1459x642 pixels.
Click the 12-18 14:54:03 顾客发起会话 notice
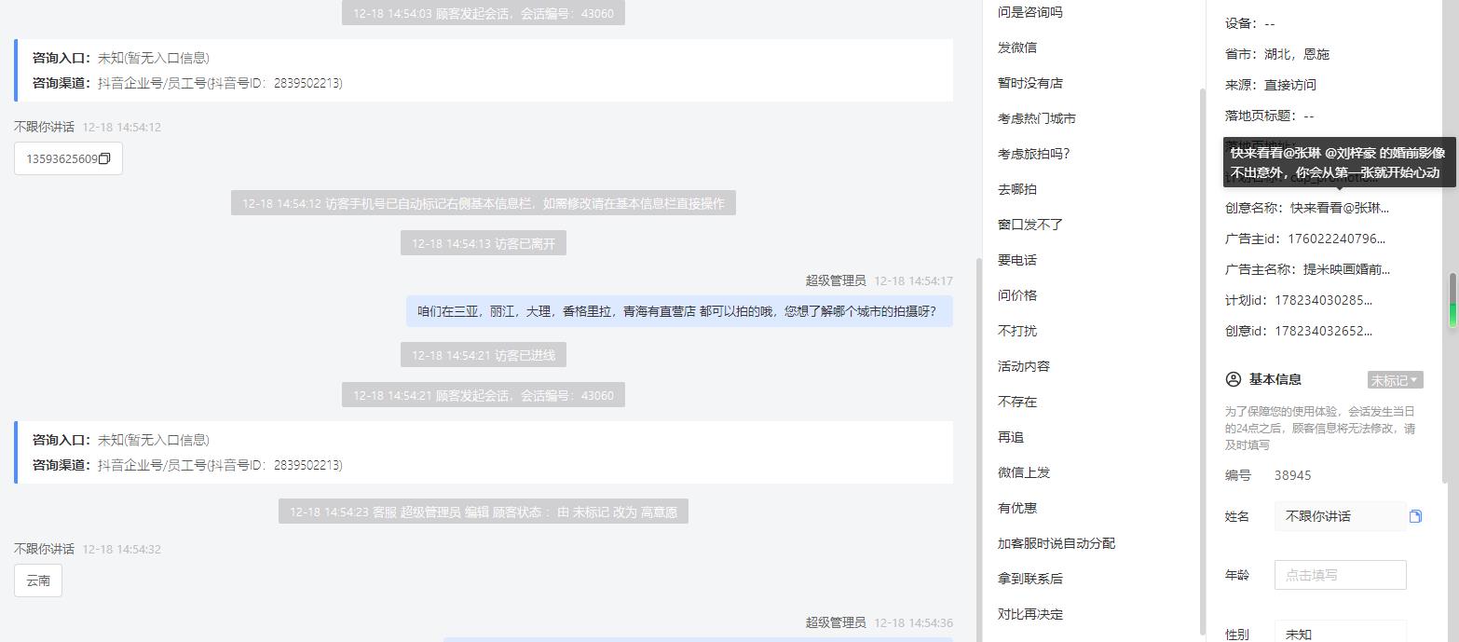pyautogui.click(x=484, y=13)
